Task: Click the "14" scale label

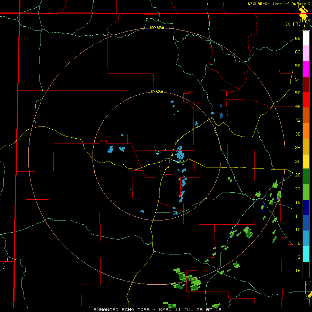Action: [298, 216]
